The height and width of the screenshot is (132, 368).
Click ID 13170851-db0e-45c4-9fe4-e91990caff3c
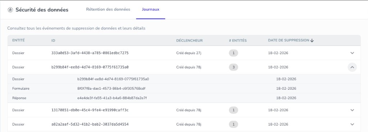90,110
